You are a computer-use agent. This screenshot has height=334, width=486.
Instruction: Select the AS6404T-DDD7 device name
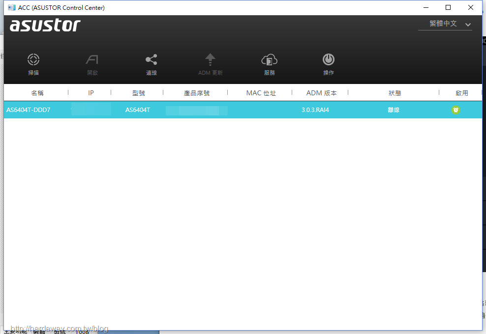click(28, 110)
